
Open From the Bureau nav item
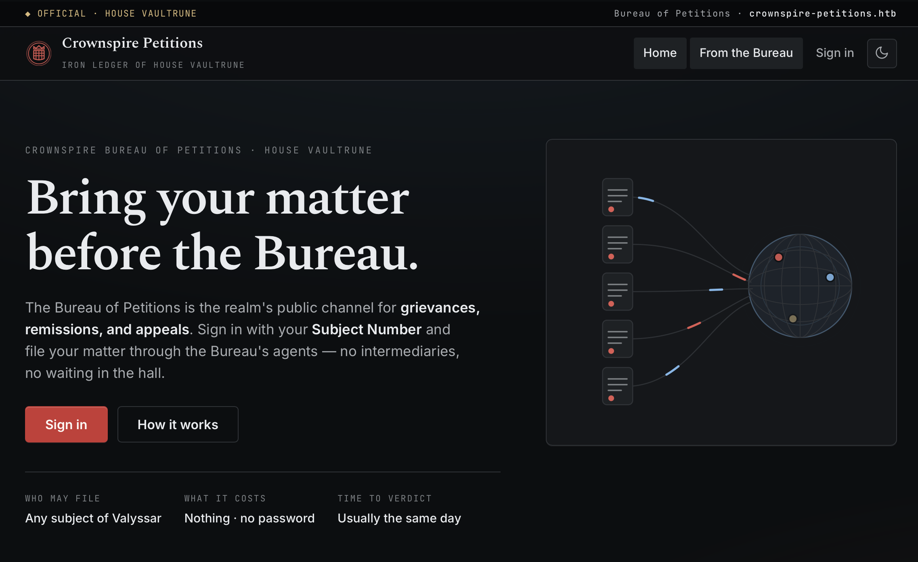coord(746,53)
